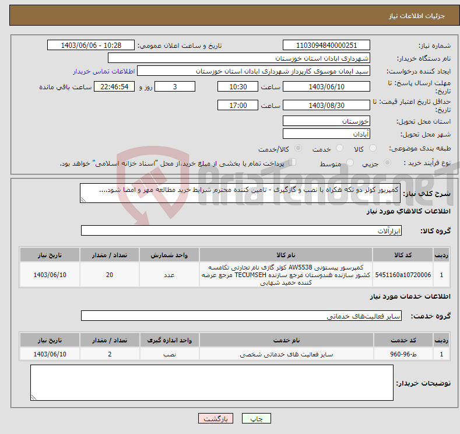
Task: Click the price validity time 17:00 field
Action: (x=238, y=105)
